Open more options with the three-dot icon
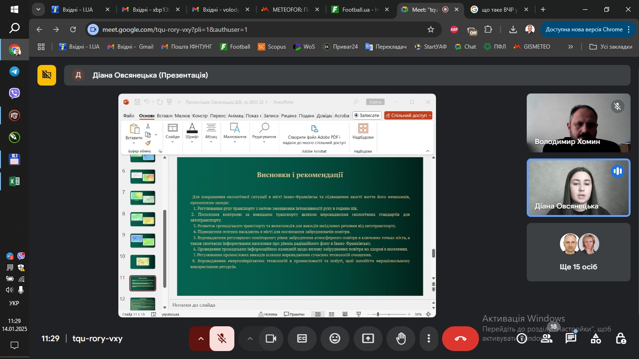 coord(428,338)
